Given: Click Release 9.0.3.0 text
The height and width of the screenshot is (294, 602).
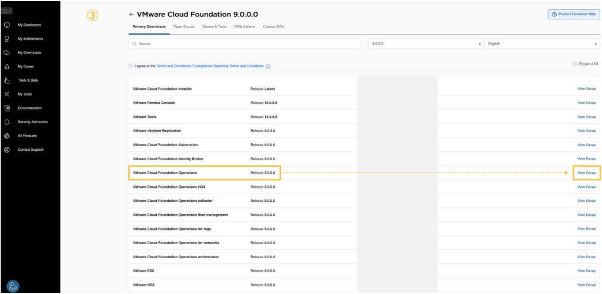Looking at the screenshot, I should coord(263,131).
